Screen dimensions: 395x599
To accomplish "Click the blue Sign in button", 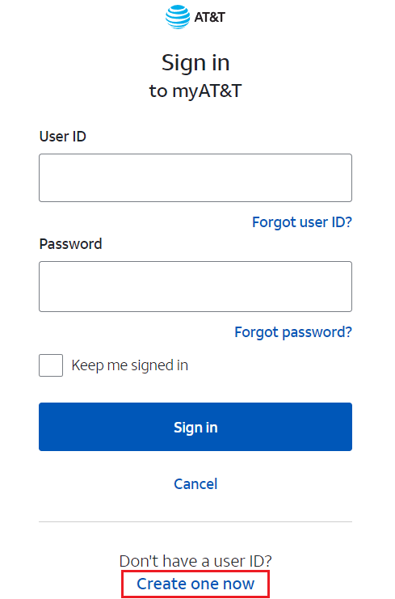I will point(195,427).
